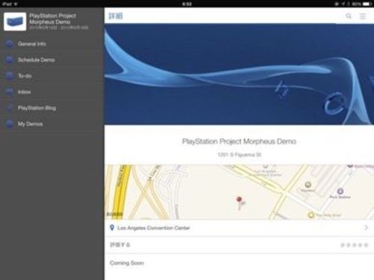This screenshot has height=280, width=374.
Task: Select the Inbox sidebar icon
Action: point(10,92)
